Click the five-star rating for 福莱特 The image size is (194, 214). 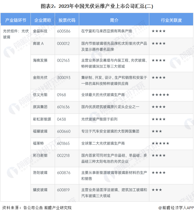pos(160,143)
